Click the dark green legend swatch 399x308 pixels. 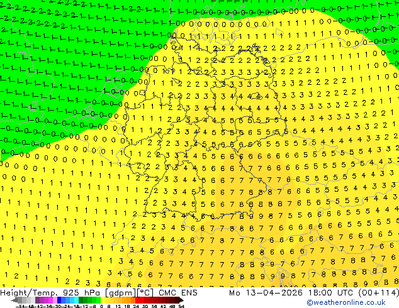point(81,300)
